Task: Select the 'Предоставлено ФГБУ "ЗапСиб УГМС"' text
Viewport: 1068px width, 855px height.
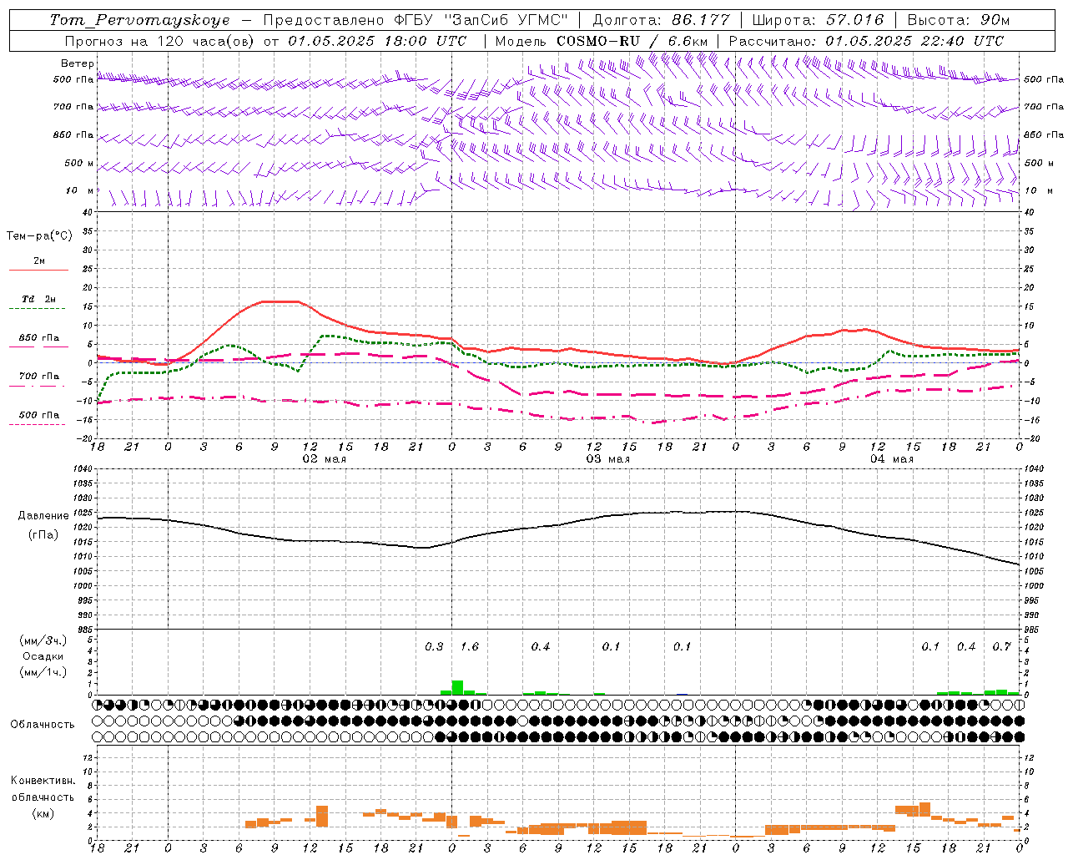Action: tap(415, 20)
